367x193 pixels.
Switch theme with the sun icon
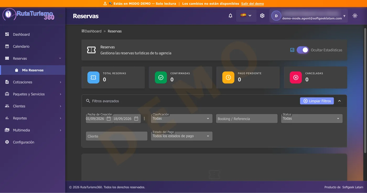(355, 16)
